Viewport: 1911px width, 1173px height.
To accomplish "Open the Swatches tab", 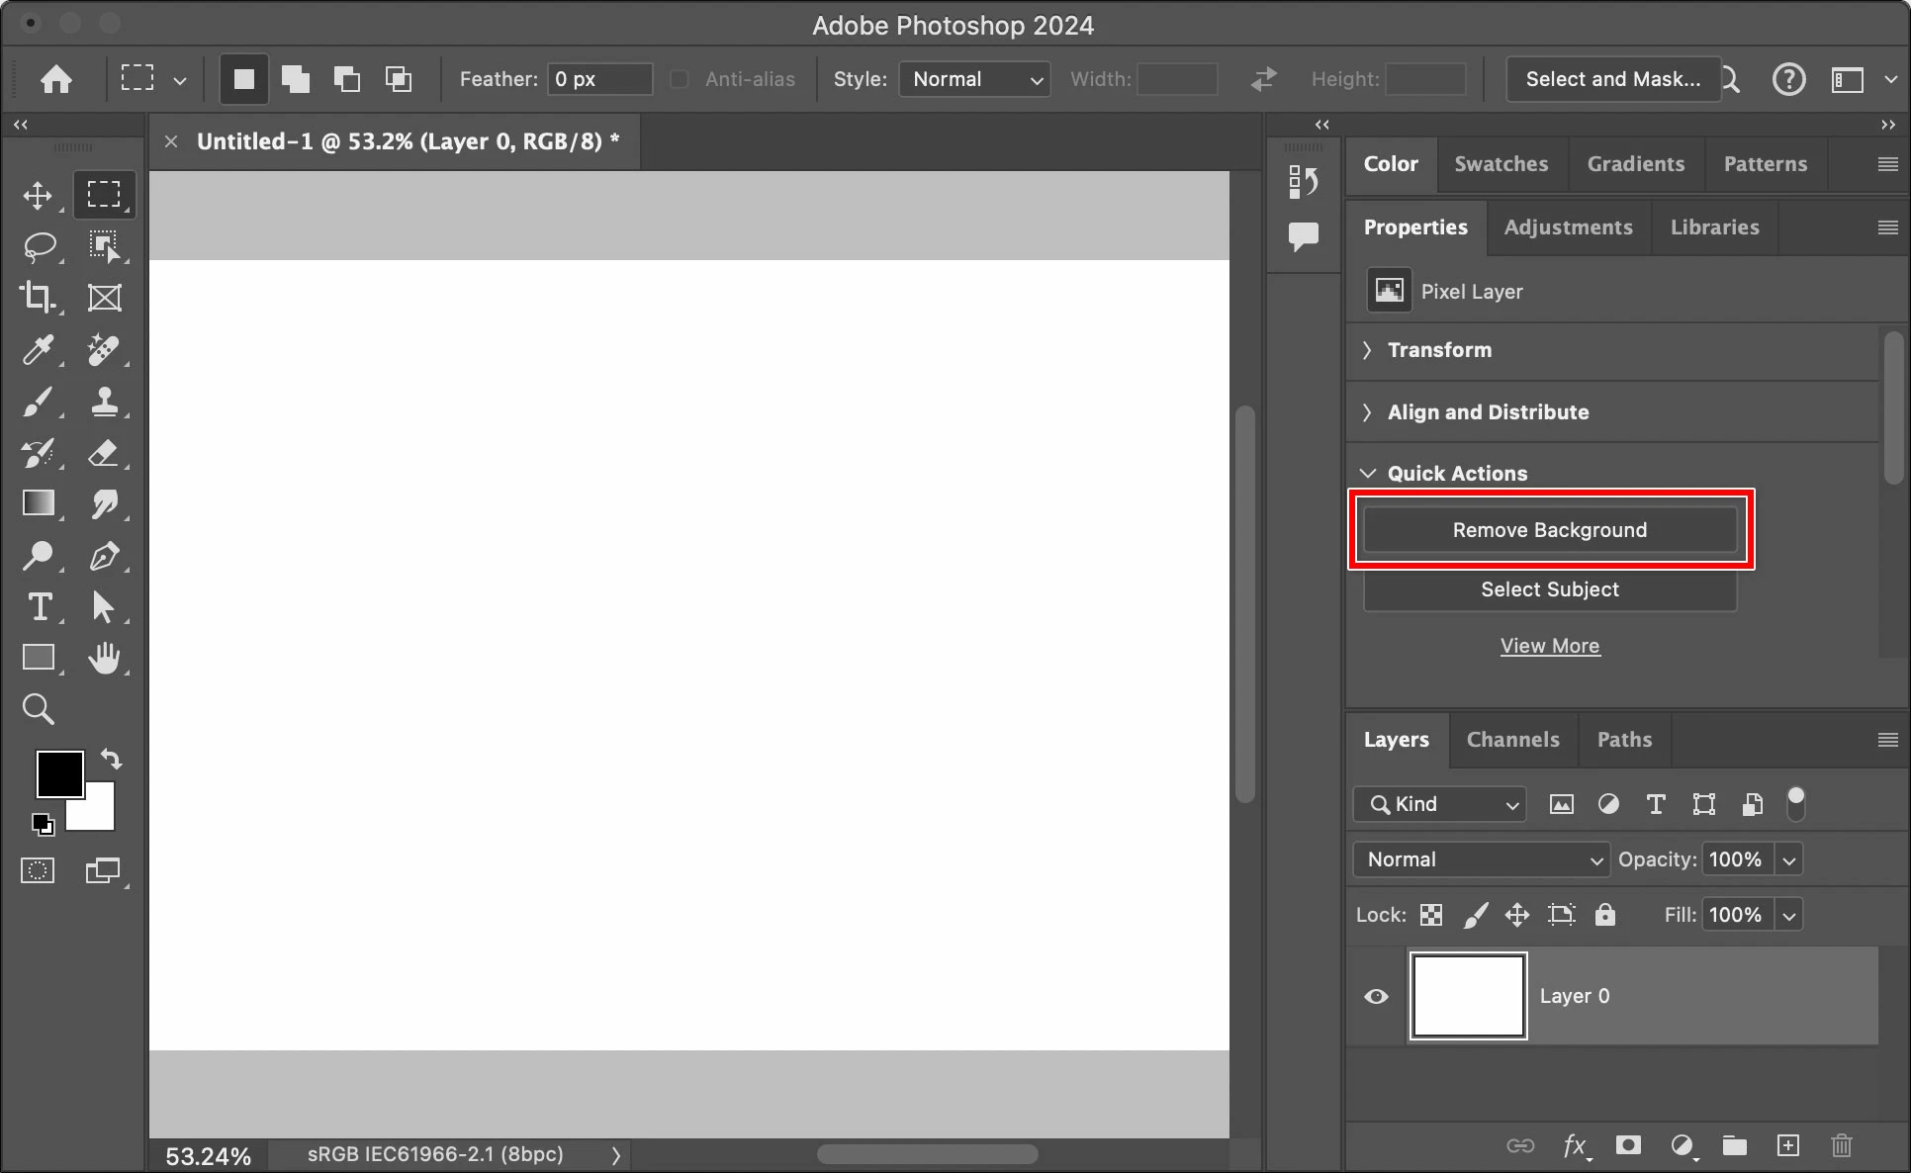I will (1501, 164).
